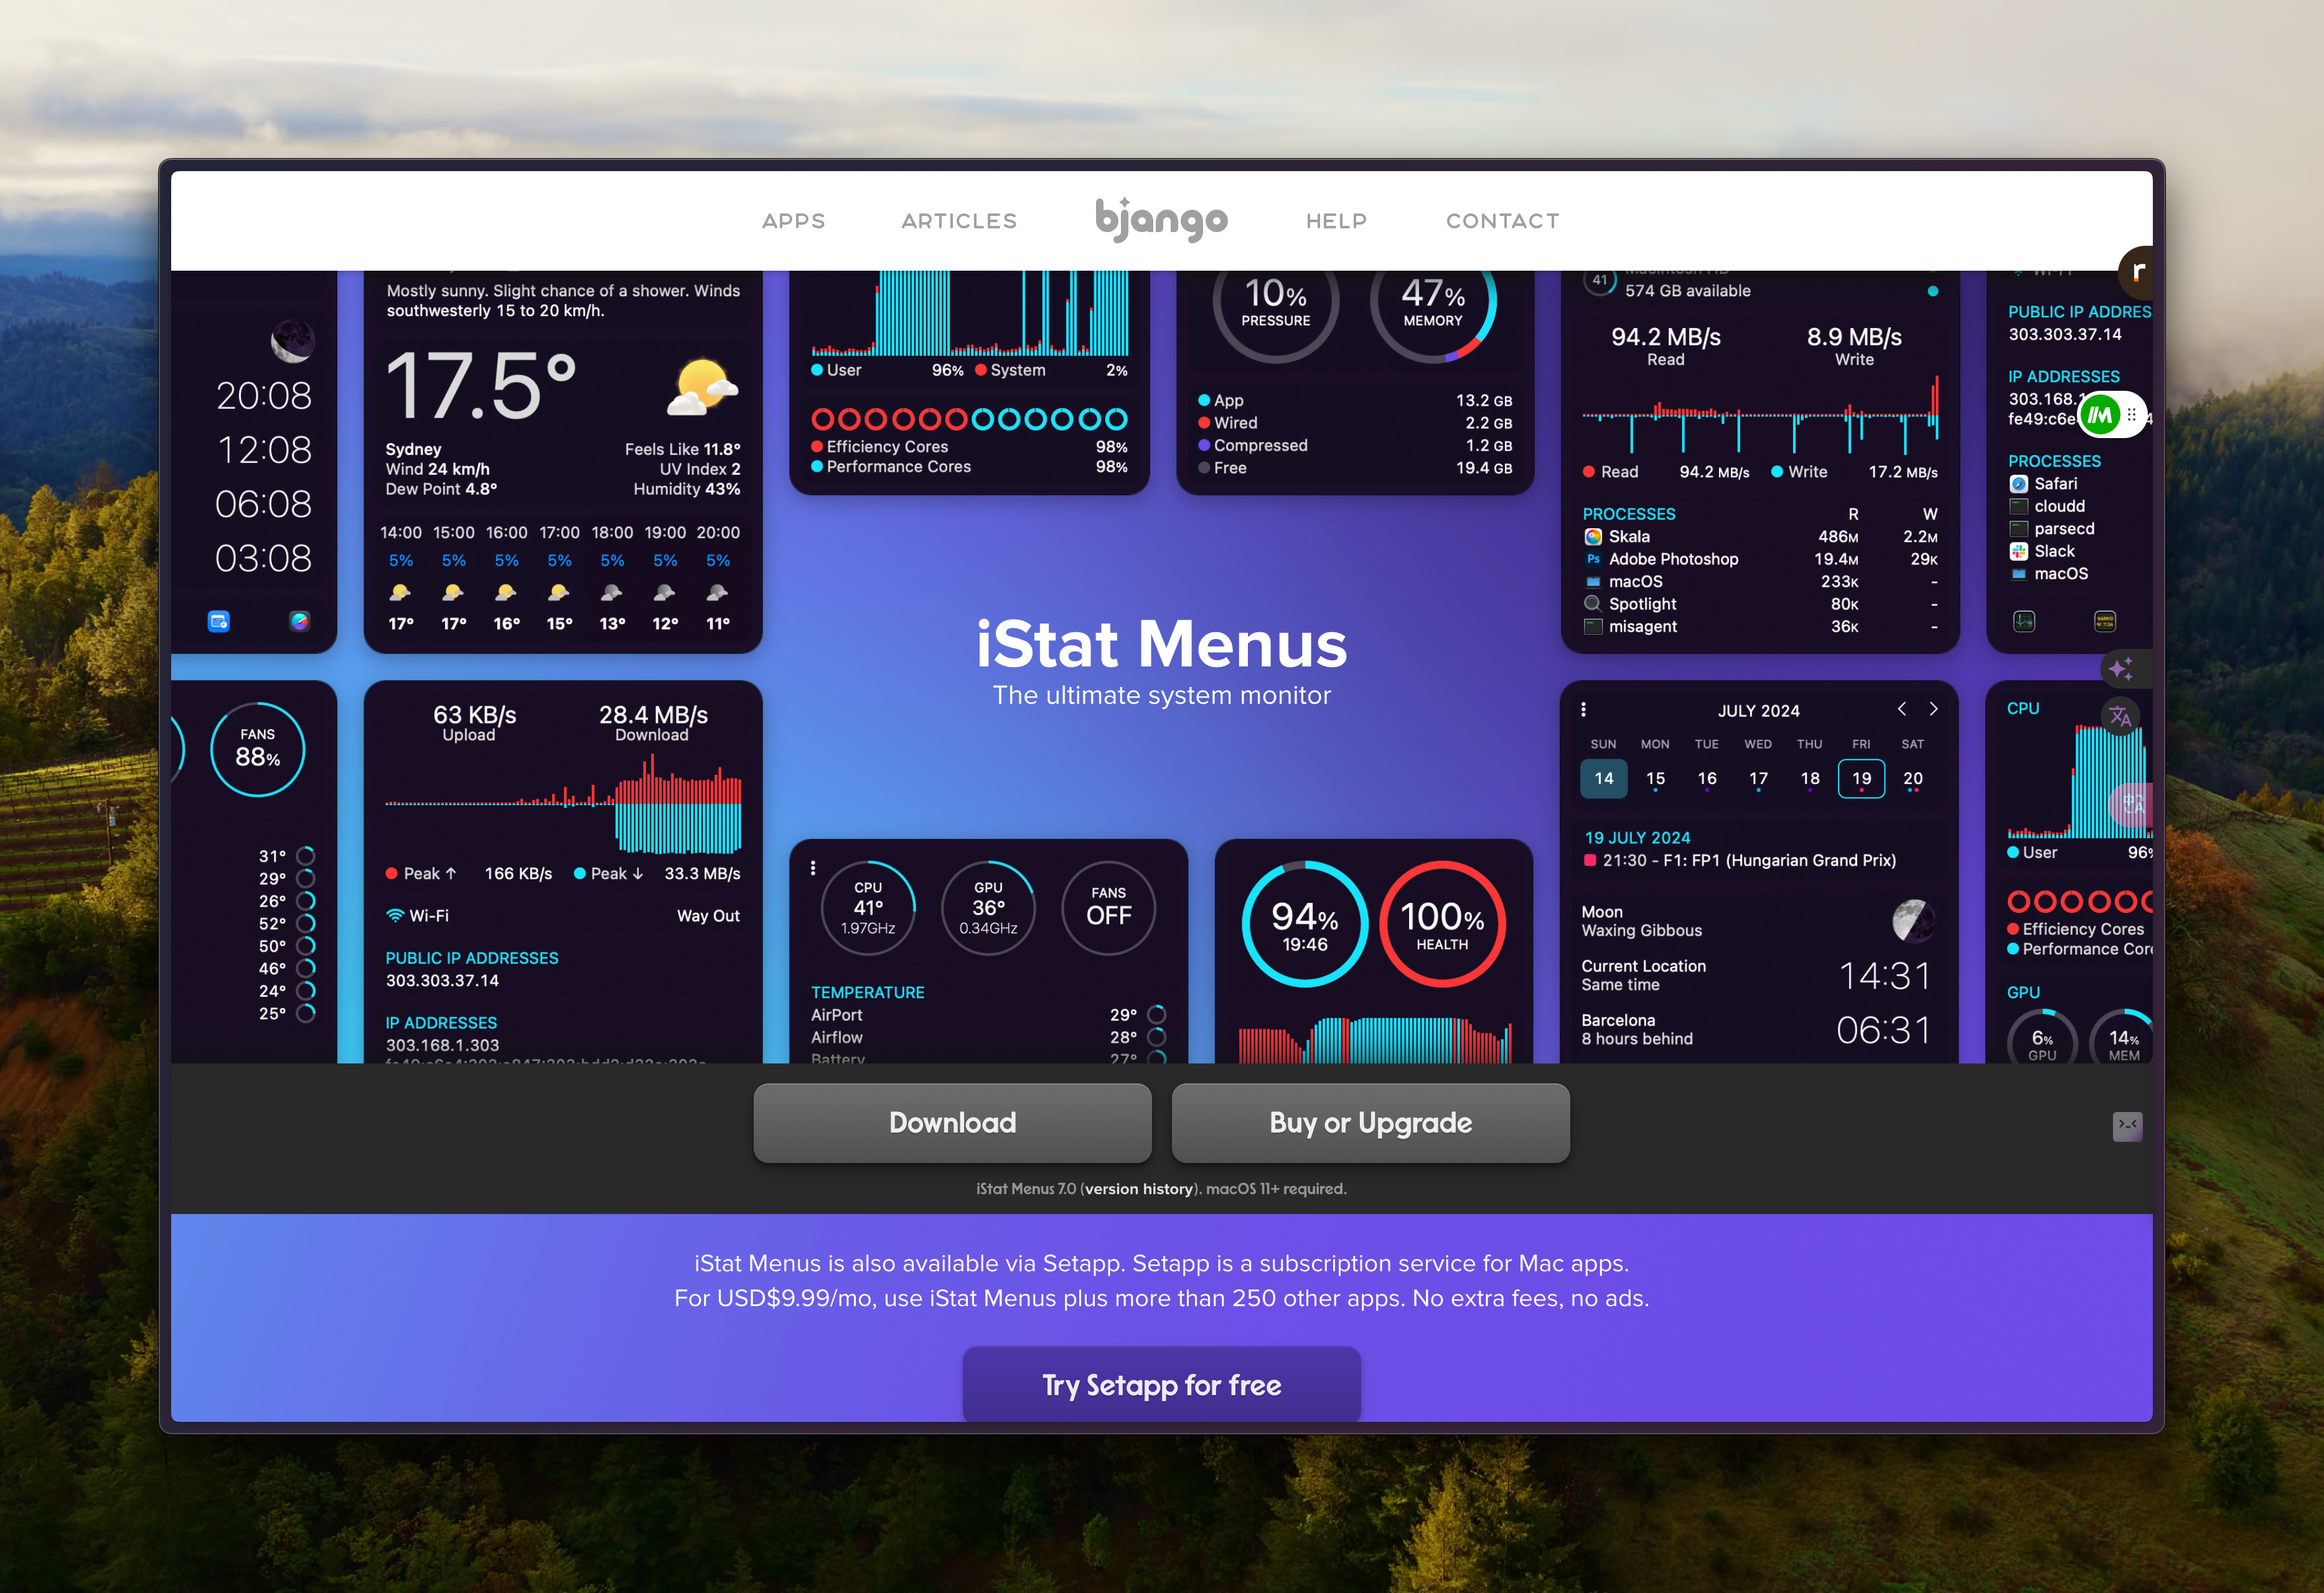Open the APPS menu item

tap(793, 221)
